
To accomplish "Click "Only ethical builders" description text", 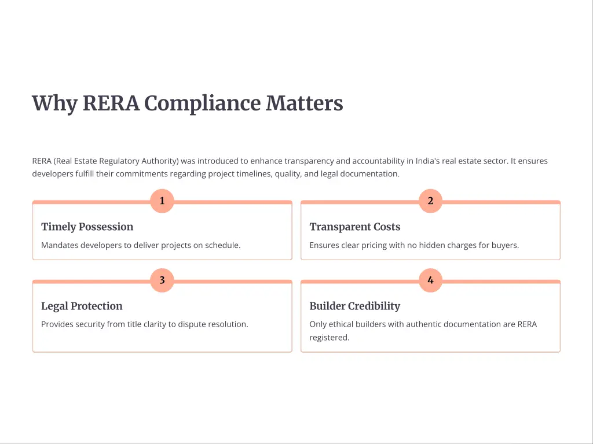I will (423, 324).
